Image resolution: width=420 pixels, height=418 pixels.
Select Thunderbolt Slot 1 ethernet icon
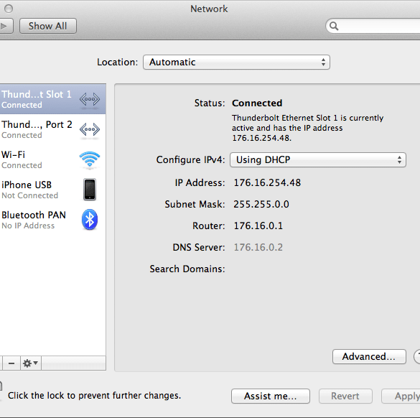coord(90,99)
